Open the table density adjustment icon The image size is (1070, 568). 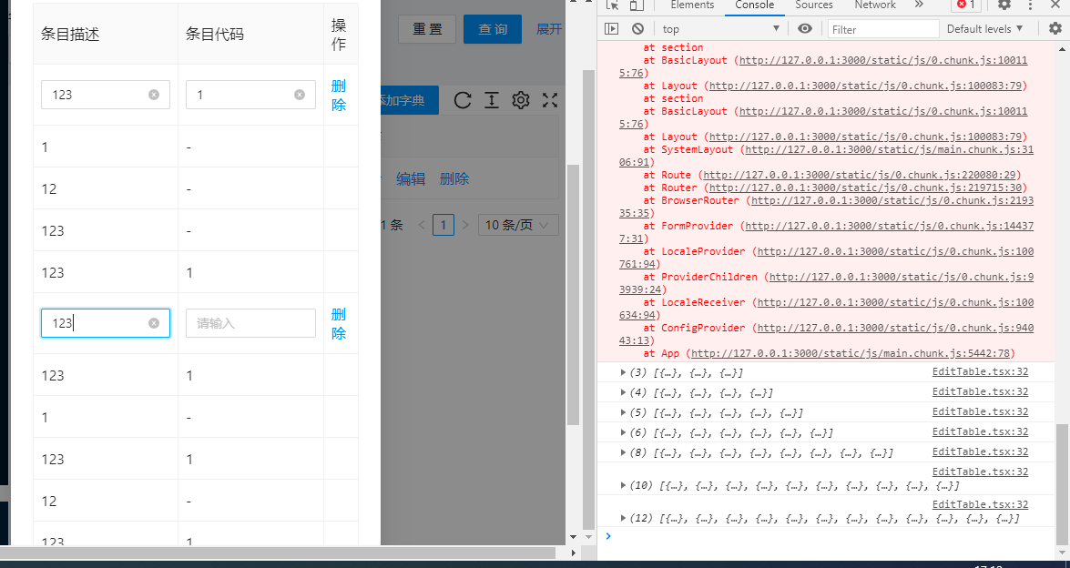(x=492, y=101)
